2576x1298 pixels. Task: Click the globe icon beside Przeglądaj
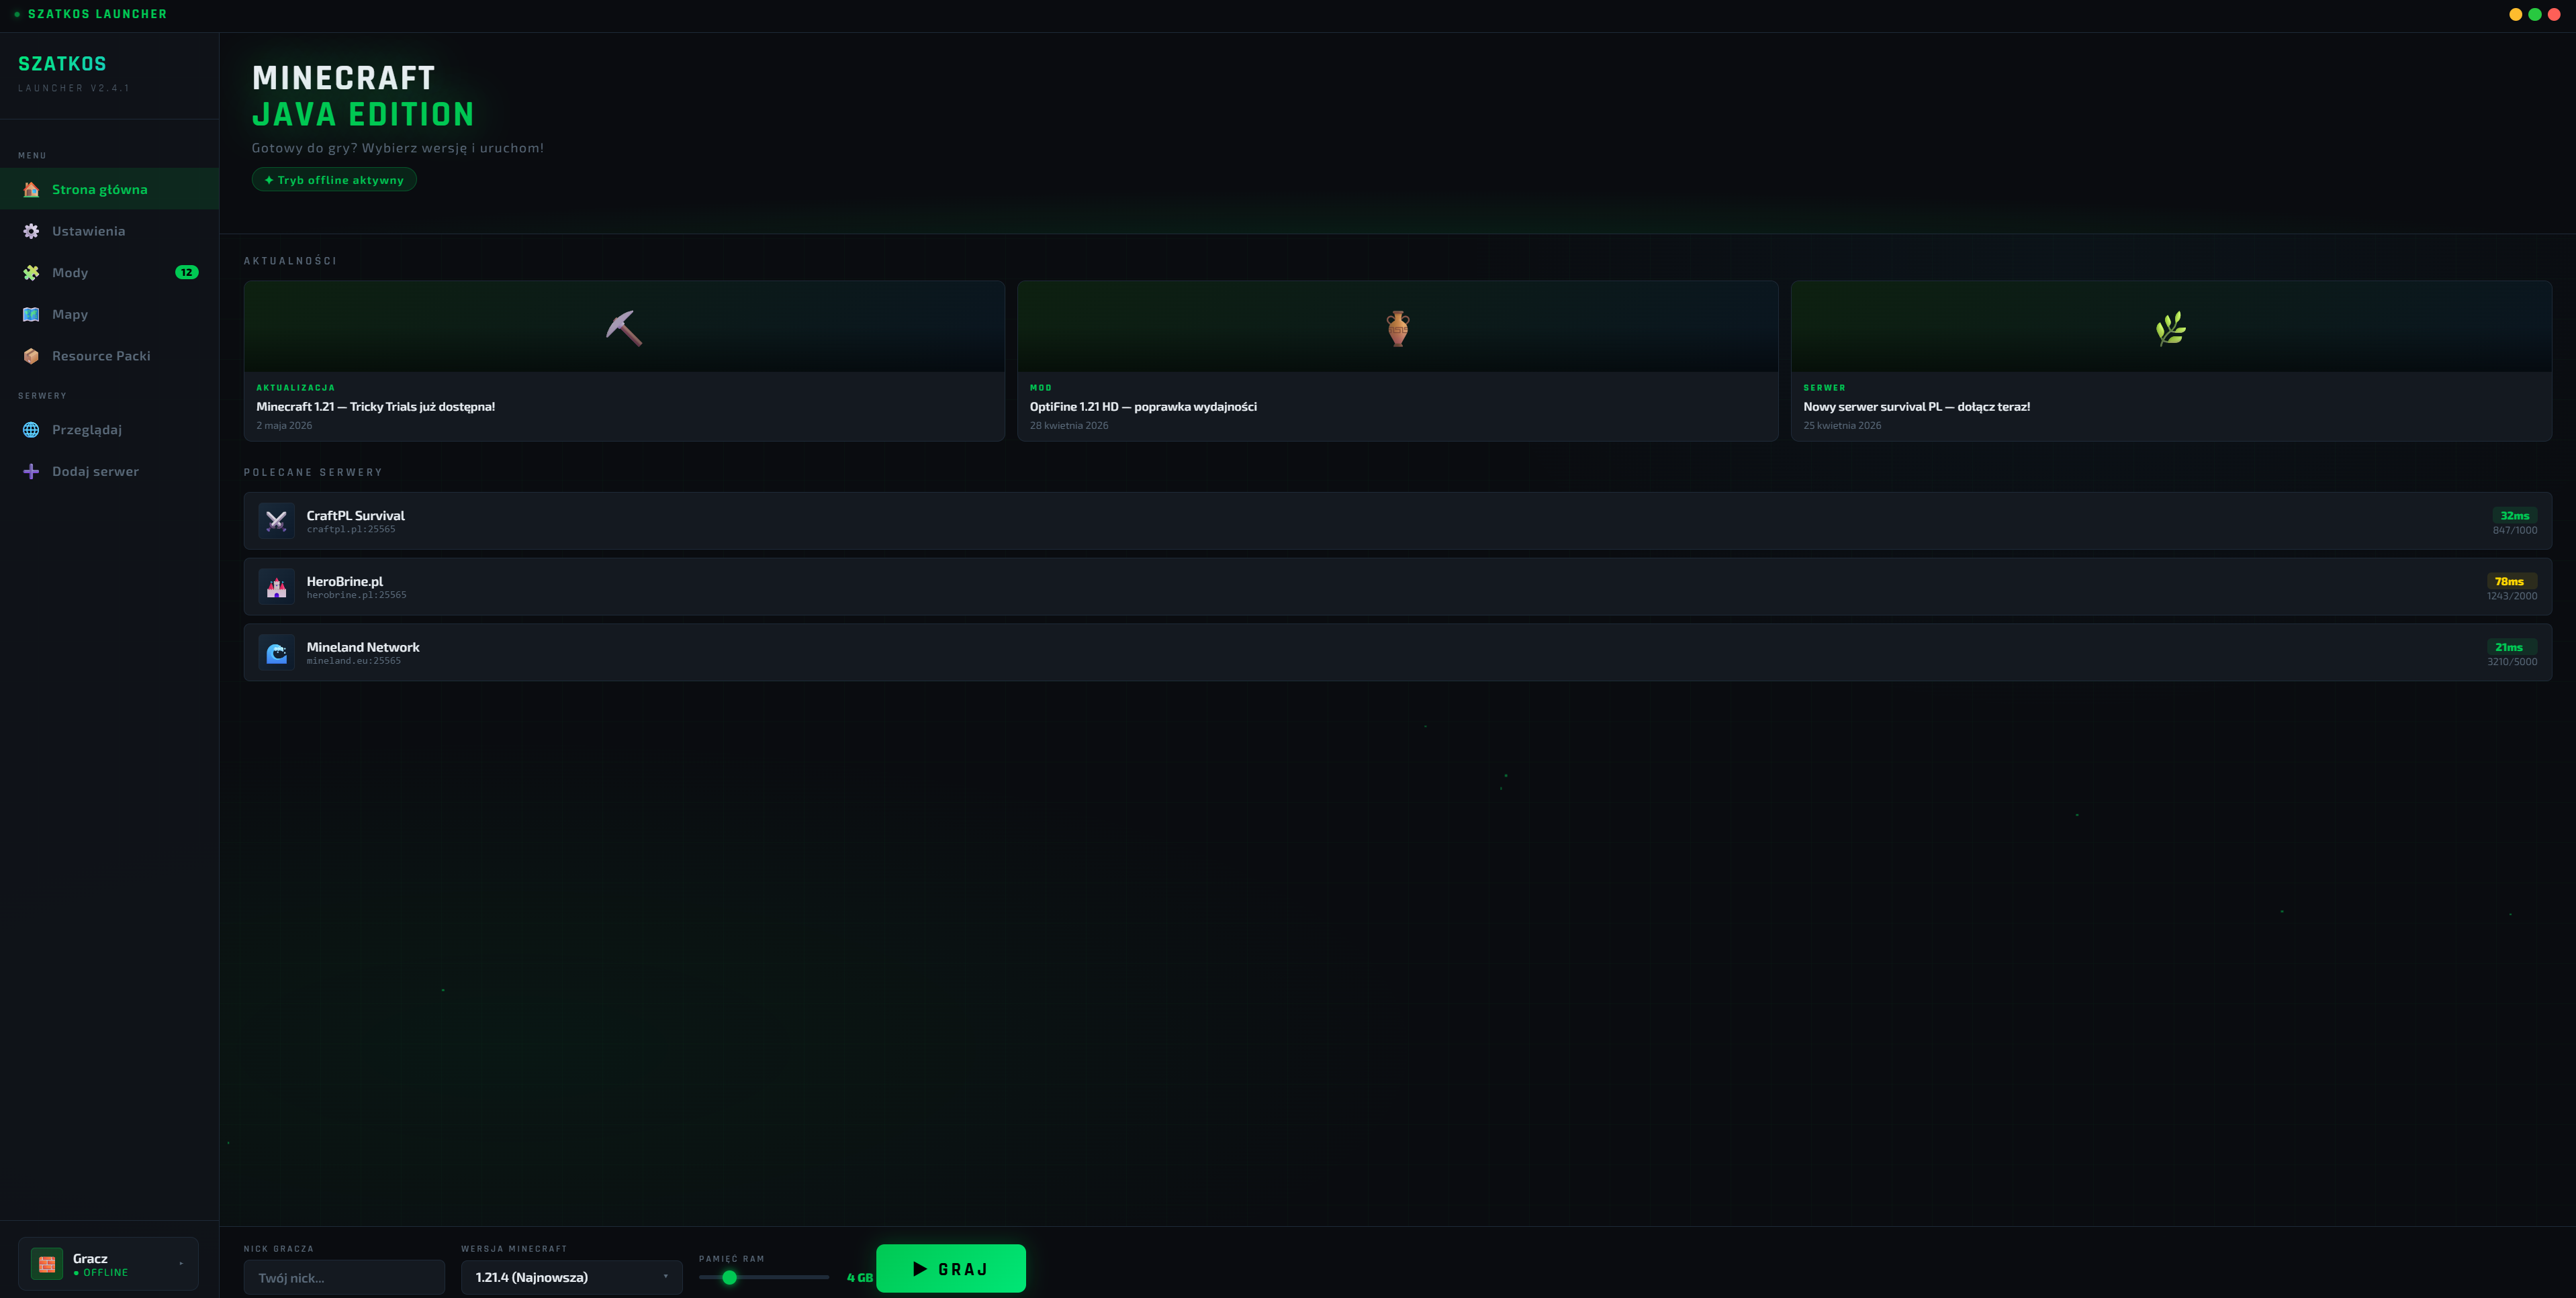tap(31, 430)
